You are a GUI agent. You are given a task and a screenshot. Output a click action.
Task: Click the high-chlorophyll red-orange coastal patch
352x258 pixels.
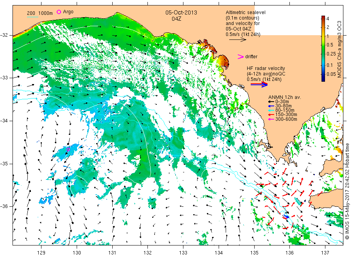coord(223,61)
